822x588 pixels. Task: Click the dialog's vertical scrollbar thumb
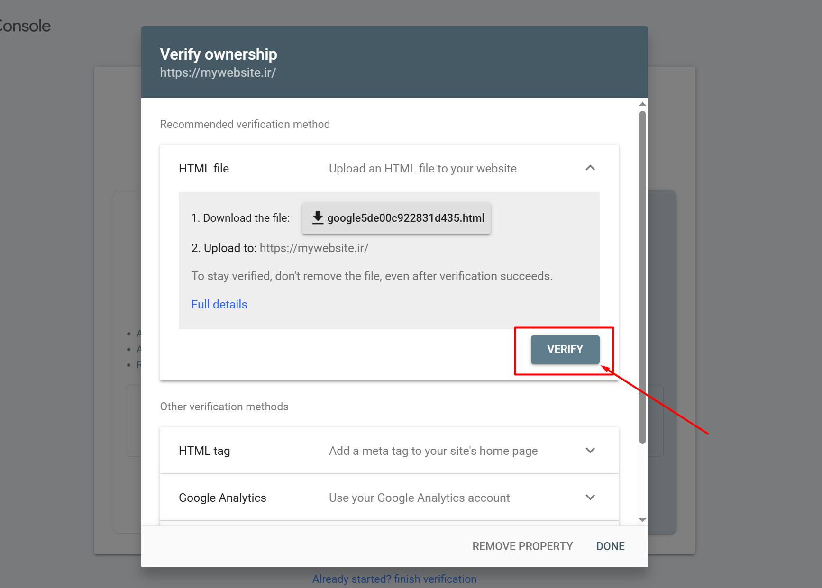tap(642, 277)
